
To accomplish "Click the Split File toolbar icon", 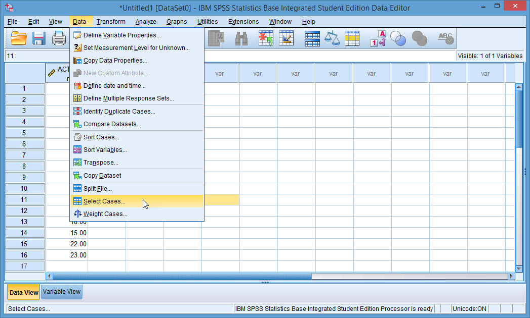I will [312, 38].
